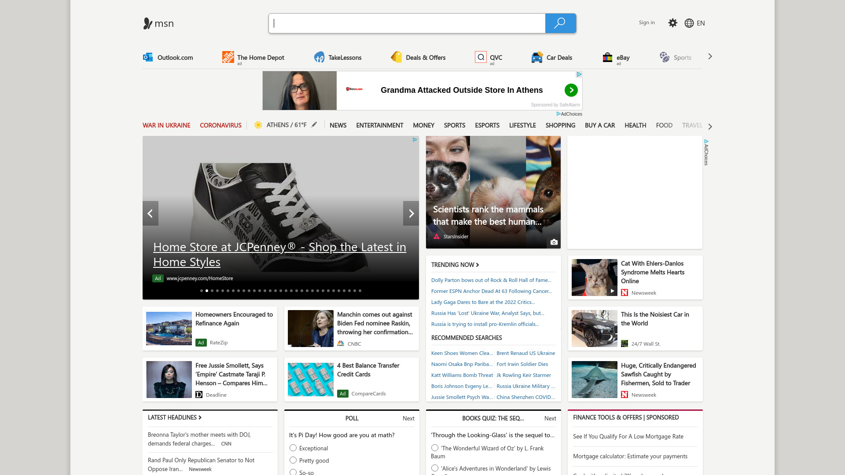Viewport: 845px width, 475px height.
Task: Open War in Ukraine tab
Action: (166, 125)
